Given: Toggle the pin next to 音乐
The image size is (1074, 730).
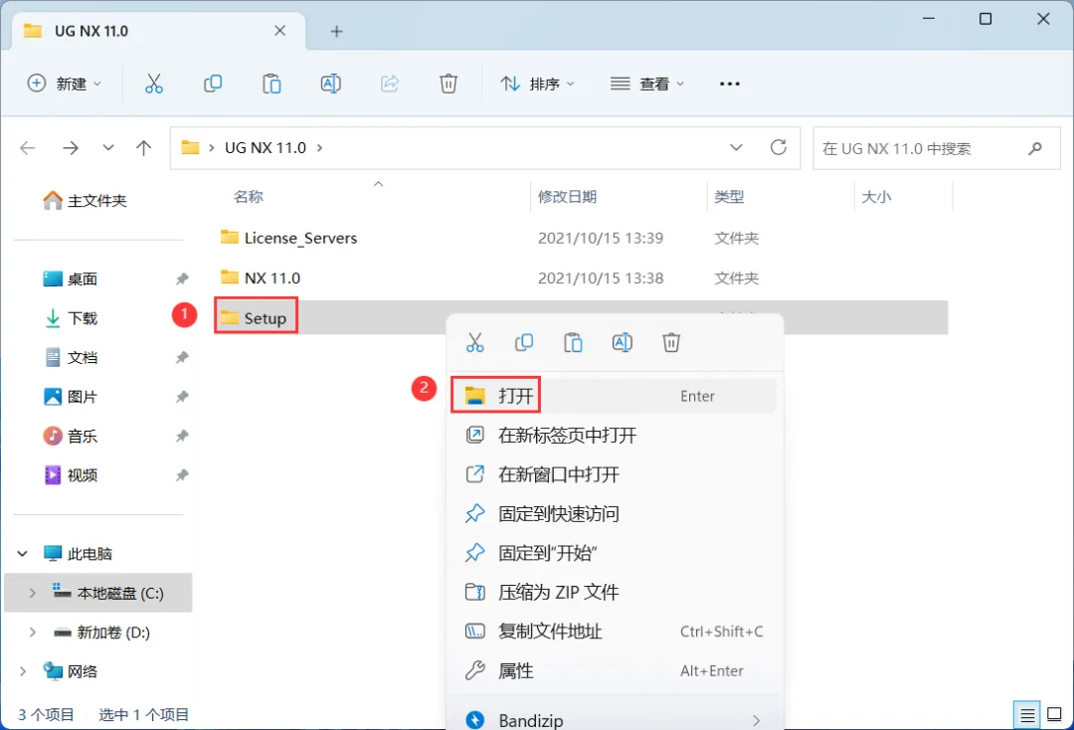Looking at the screenshot, I should point(182,436).
